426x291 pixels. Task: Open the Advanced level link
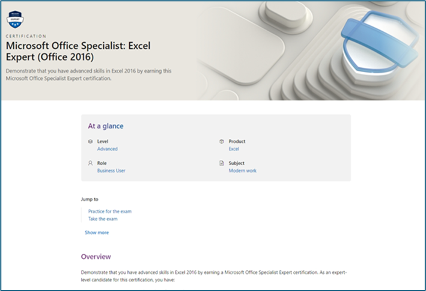tap(108, 149)
